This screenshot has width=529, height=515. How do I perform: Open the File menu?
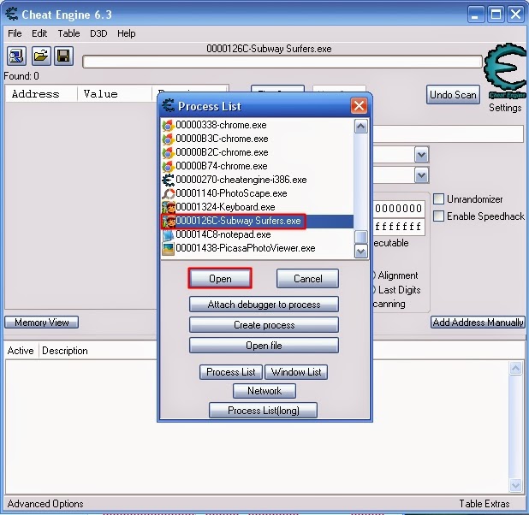15,33
